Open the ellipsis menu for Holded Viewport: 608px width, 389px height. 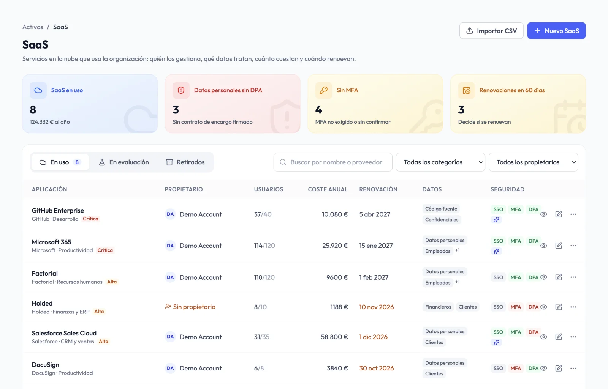[573, 307]
